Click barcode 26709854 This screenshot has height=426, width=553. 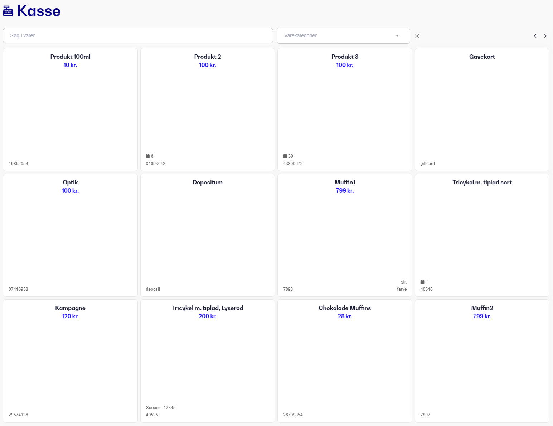293,415
